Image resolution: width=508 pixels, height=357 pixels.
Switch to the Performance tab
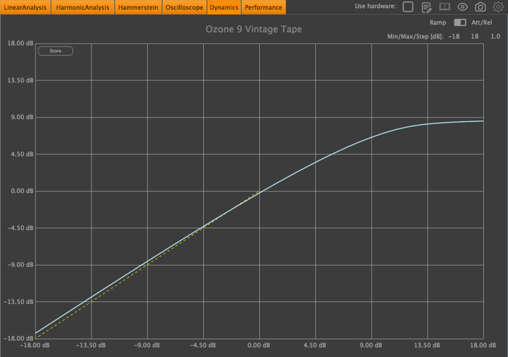point(263,7)
